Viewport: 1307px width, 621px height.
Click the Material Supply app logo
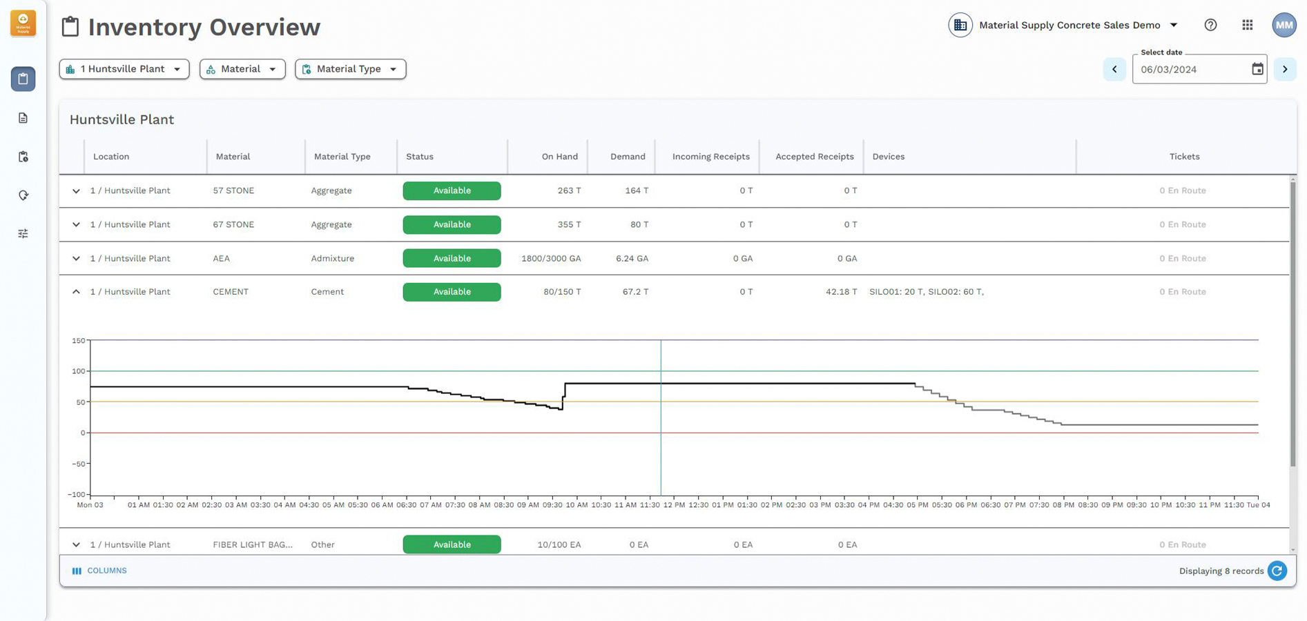click(23, 23)
